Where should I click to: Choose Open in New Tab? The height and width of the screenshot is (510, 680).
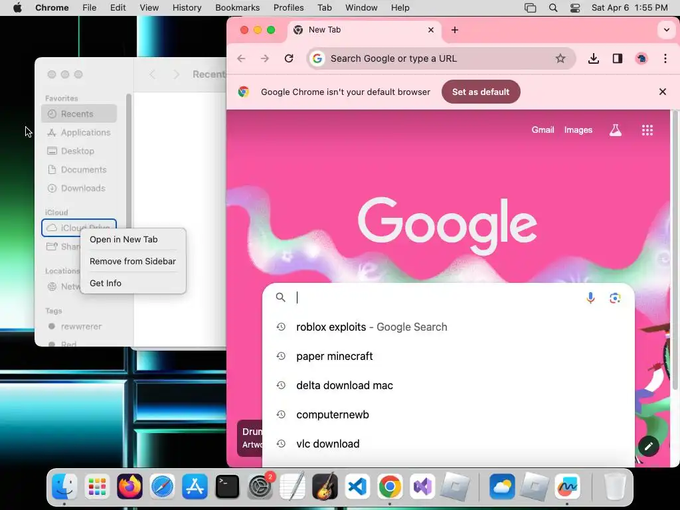point(133,239)
